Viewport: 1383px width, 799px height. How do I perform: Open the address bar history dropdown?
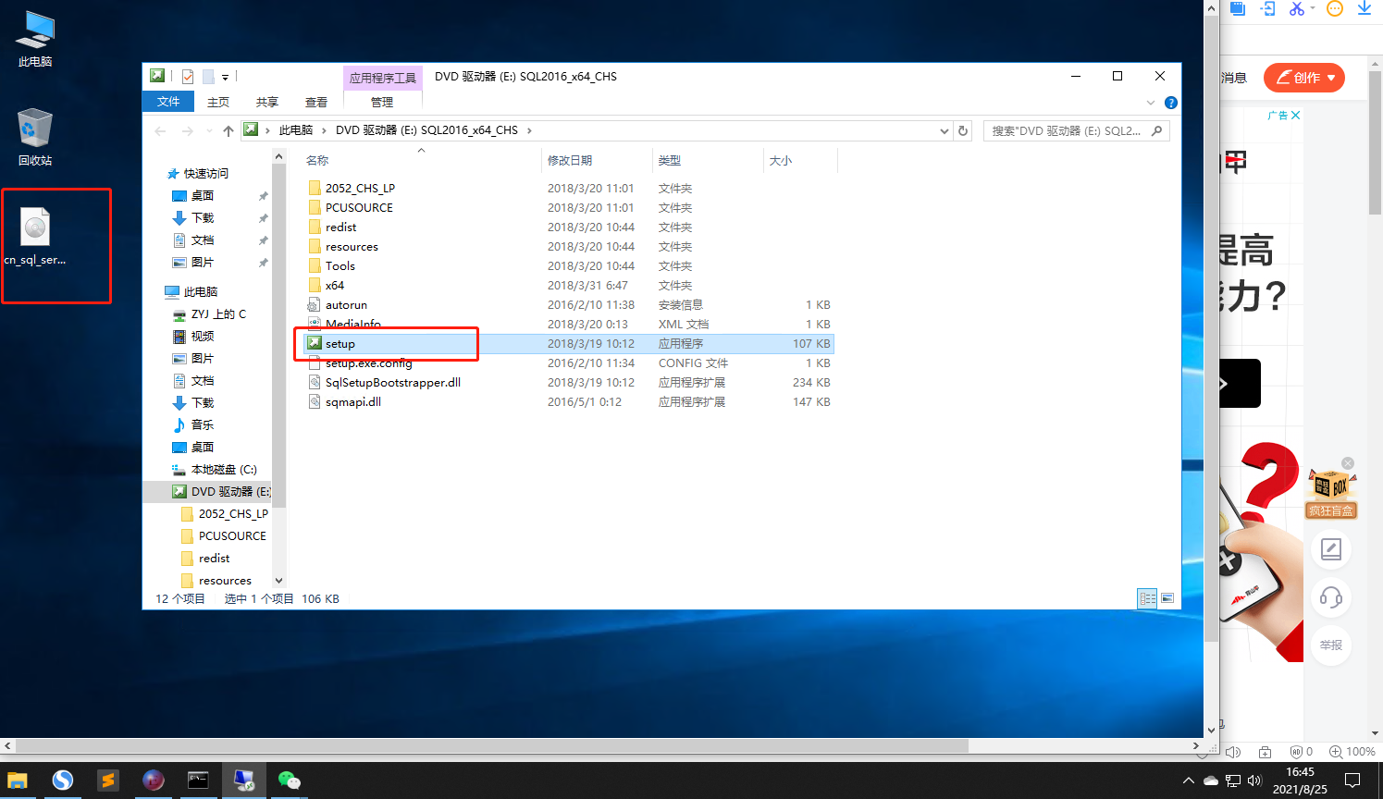945,131
